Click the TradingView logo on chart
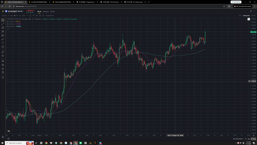This screenshot has width=257, height=145. coord(9,131)
